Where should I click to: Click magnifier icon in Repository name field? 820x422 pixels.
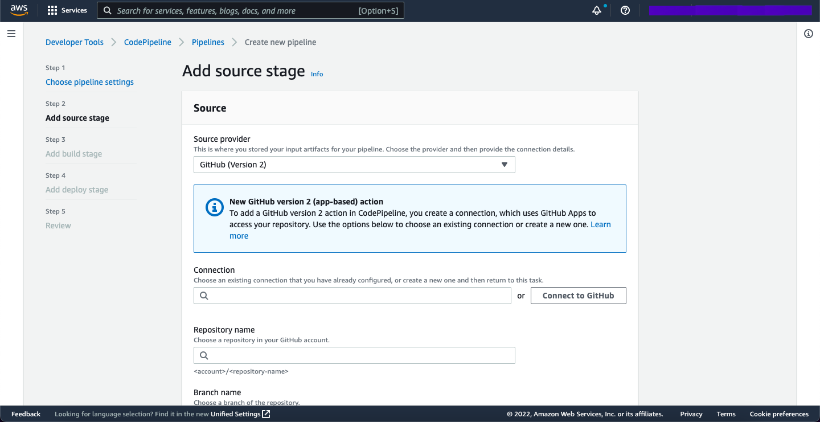tap(204, 355)
